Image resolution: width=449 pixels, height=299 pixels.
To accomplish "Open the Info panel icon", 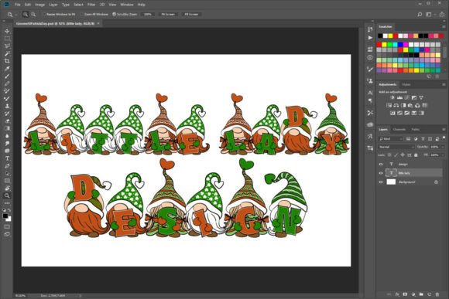I will (x=370, y=57).
